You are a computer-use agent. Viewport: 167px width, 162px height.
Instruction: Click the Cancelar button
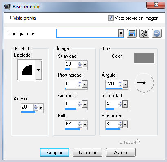point(87,153)
